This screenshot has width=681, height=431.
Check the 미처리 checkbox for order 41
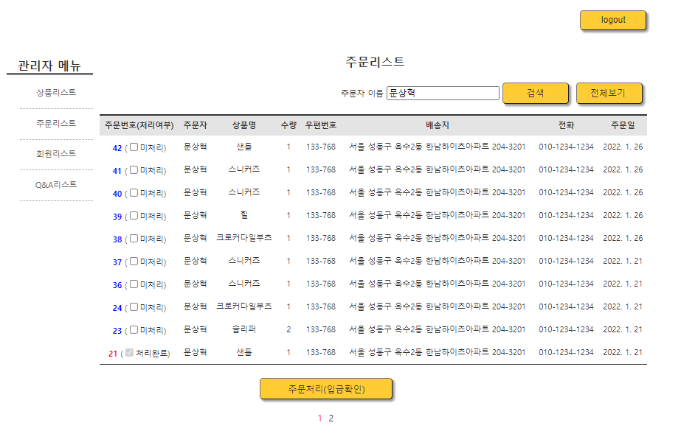[x=134, y=170]
